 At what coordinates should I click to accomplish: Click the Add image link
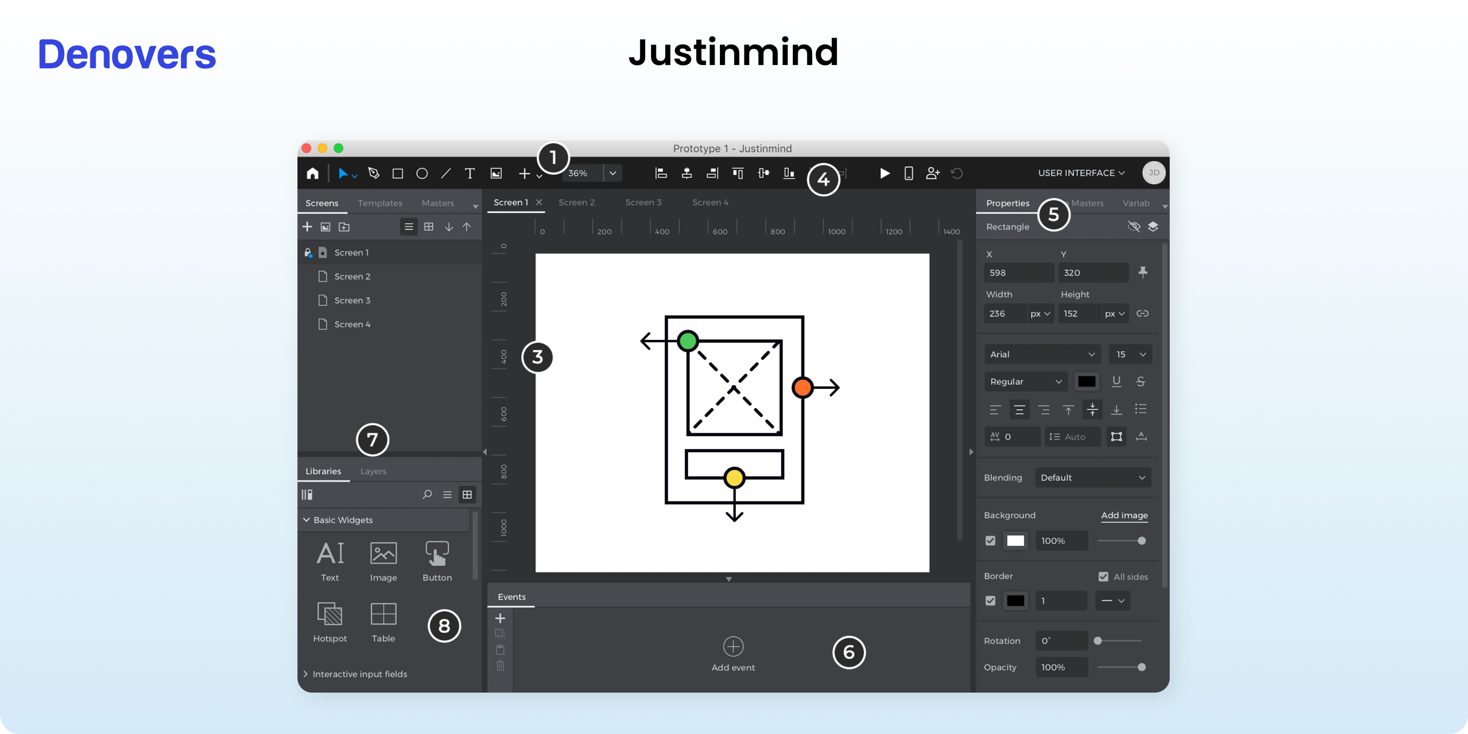click(x=1124, y=515)
